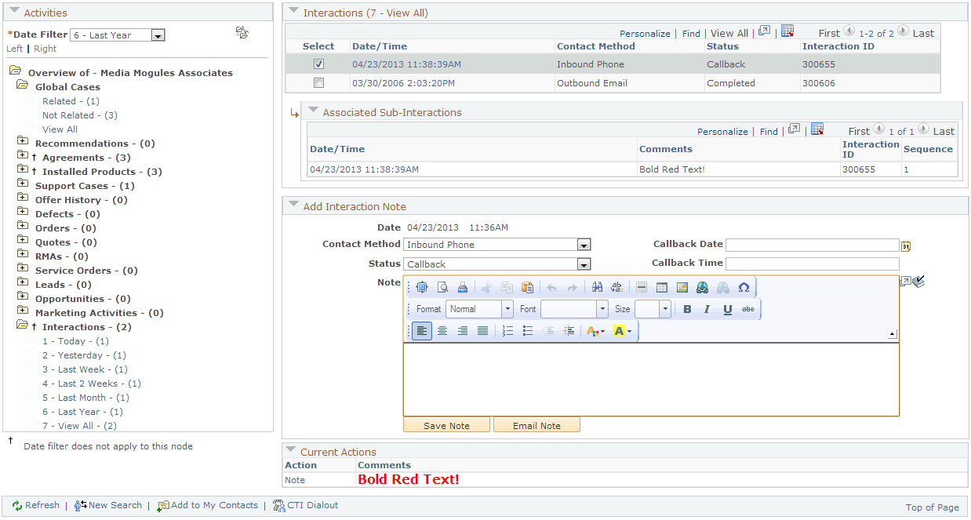
Task: Click the Top of Page link
Action: pos(933,507)
